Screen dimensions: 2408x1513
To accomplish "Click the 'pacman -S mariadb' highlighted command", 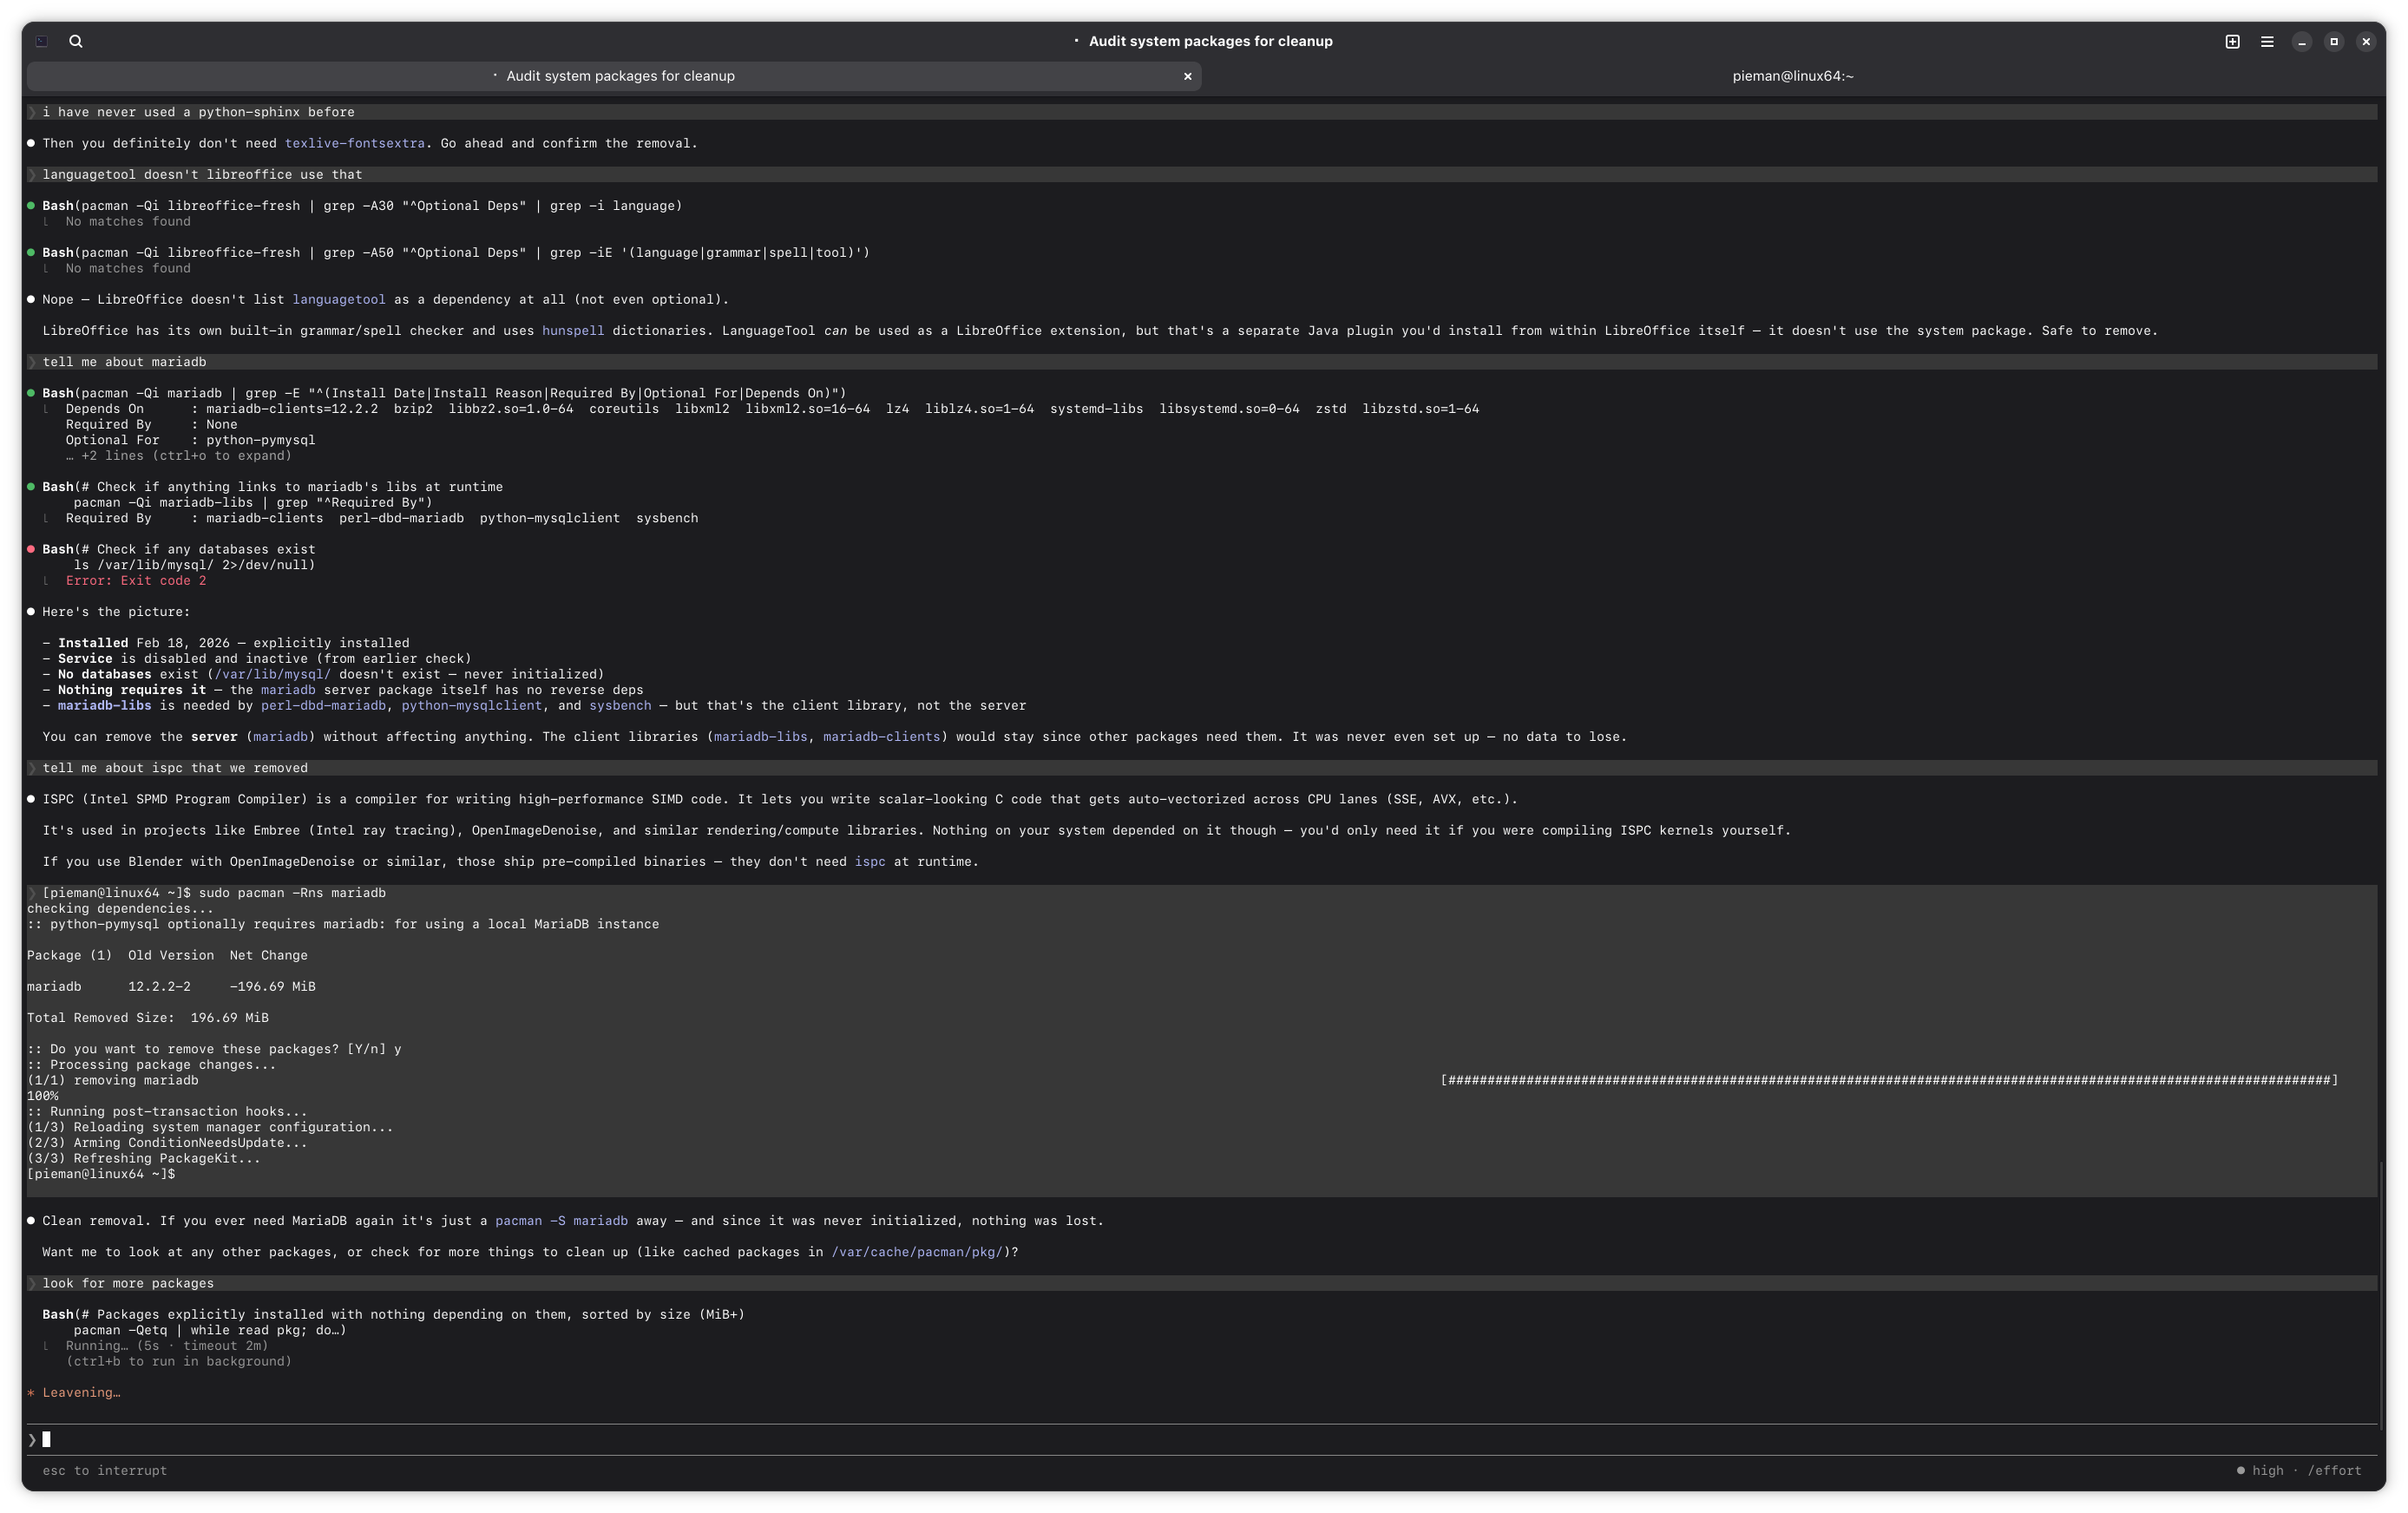I will [x=561, y=1221].
